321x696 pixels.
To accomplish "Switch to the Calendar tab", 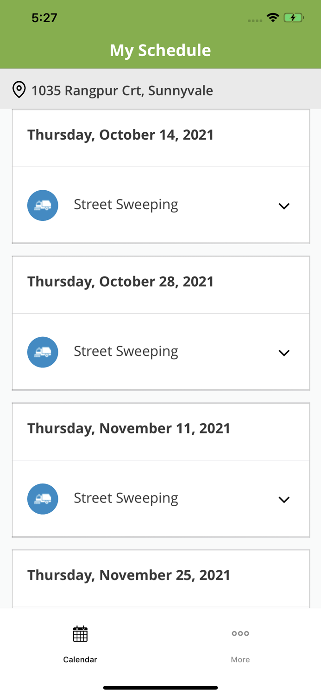I will coord(80,644).
